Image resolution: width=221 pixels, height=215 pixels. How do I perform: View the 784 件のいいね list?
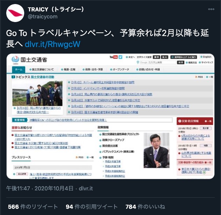pyautogui.click(x=145, y=207)
